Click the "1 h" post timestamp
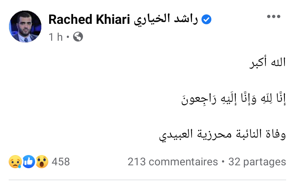Image resolution: width=296 pixels, height=183 pixels. pos(55,37)
